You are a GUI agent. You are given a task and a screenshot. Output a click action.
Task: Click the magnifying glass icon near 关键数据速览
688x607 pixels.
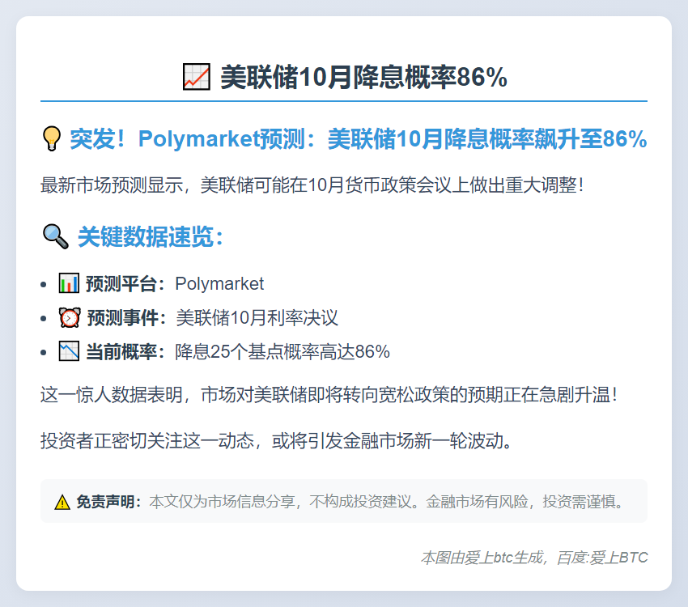click(x=55, y=237)
